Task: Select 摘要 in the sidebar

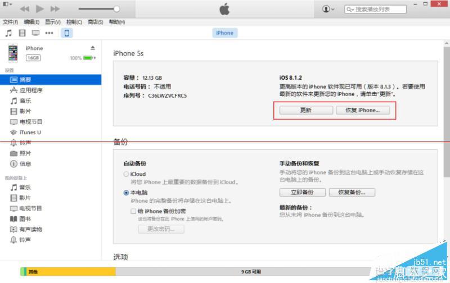Action: pos(51,80)
